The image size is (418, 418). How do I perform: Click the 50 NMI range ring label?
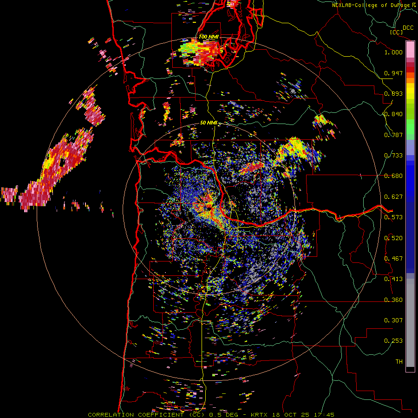tap(209, 123)
